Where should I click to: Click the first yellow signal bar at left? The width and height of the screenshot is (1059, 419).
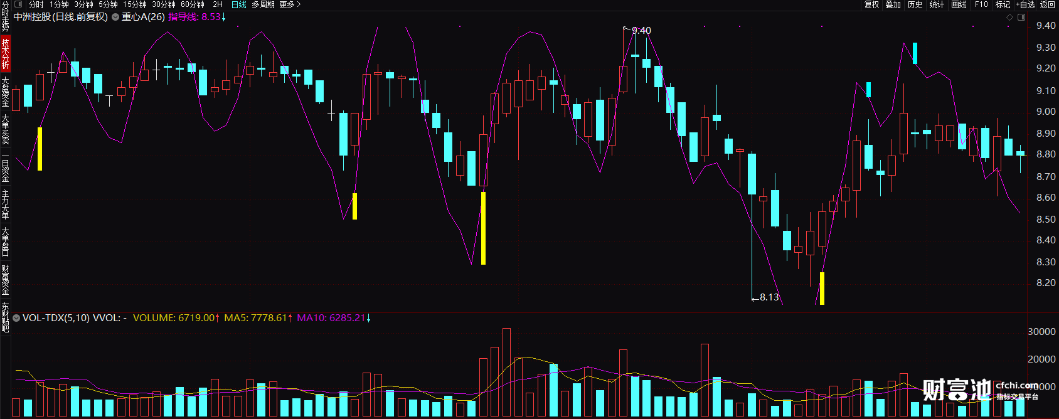click(40, 149)
